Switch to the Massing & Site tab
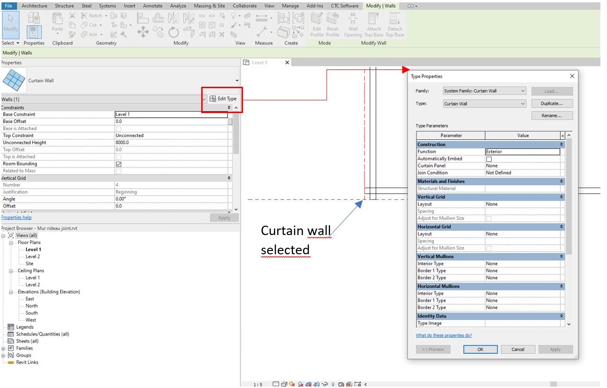The image size is (607, 388). [209, 6]
